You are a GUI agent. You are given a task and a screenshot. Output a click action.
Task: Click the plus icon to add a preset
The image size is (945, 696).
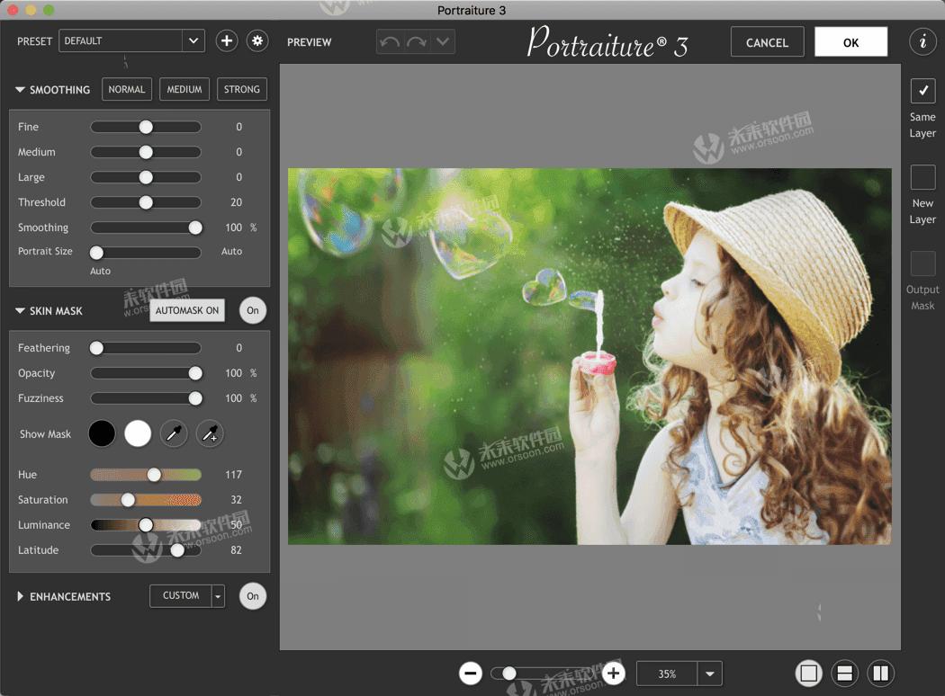[x=226, y=40]
